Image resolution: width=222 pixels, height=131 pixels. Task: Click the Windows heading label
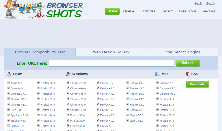[80, 74]
